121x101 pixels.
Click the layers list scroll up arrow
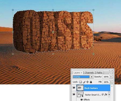(112, 86)
